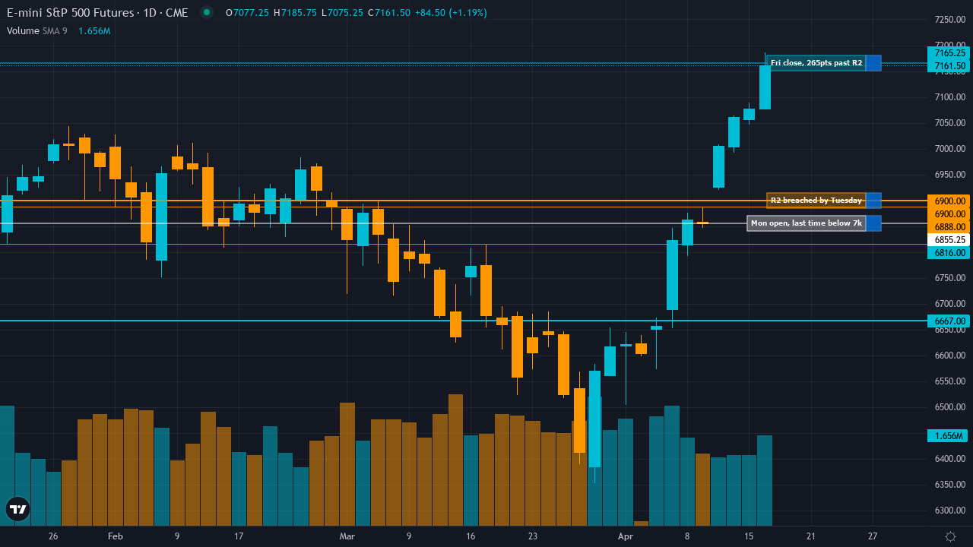Click the +84.50 (+1.19%) change value
Viewport: 973px width, 547px height.
(451, 13)
